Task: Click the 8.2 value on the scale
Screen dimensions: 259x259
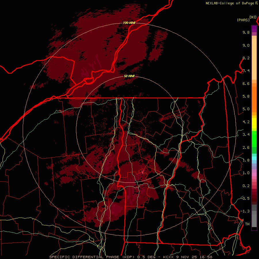Action: tap(246, 58)
